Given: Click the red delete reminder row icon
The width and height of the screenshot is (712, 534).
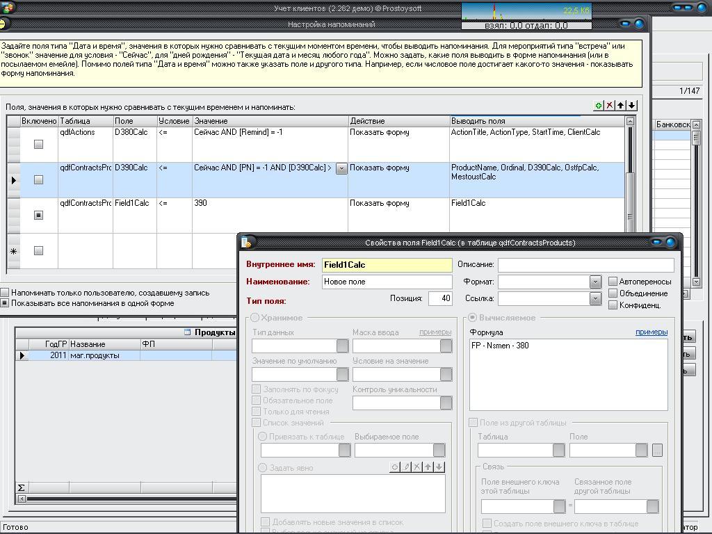Looking at the screenshot, I should [x=610, y=106].
